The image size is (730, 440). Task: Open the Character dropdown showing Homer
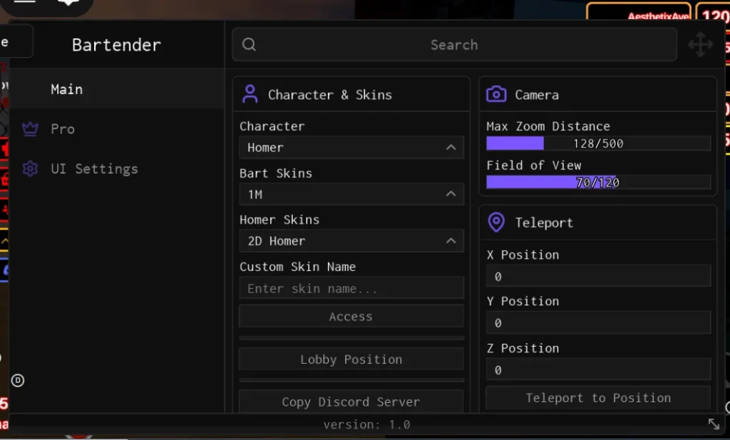click(x=351, y=148)
